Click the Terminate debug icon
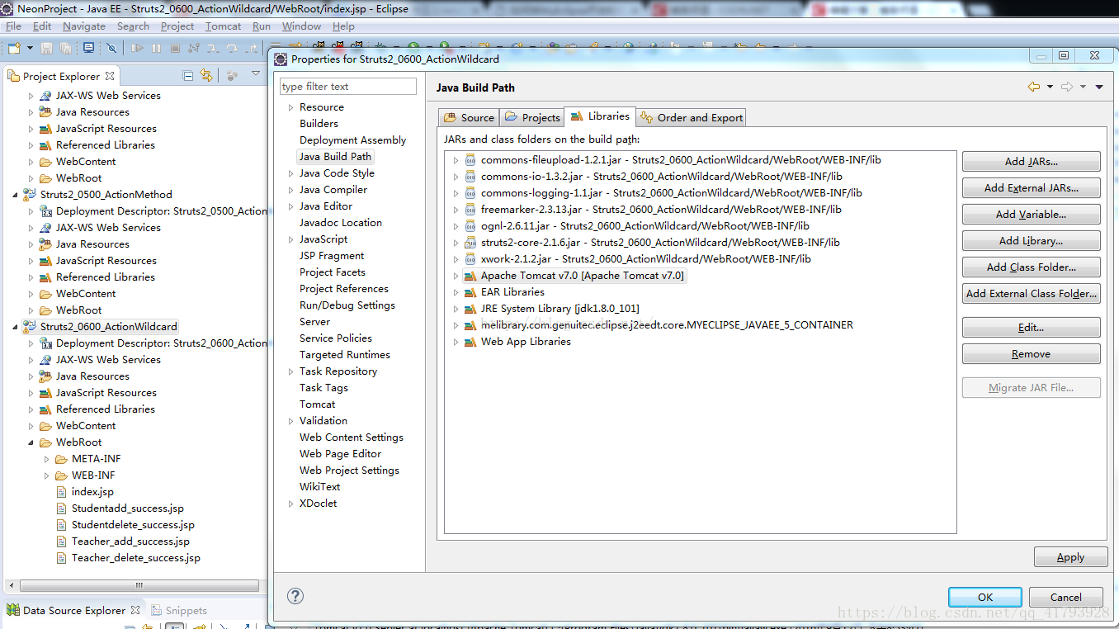This screenshot has width=1119, height=629. [175, 49]
